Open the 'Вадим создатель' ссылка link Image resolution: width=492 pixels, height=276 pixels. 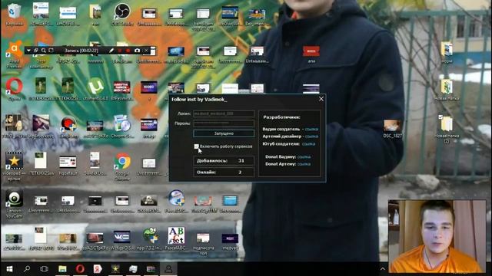pyautogui.click(x=311, y=129)
